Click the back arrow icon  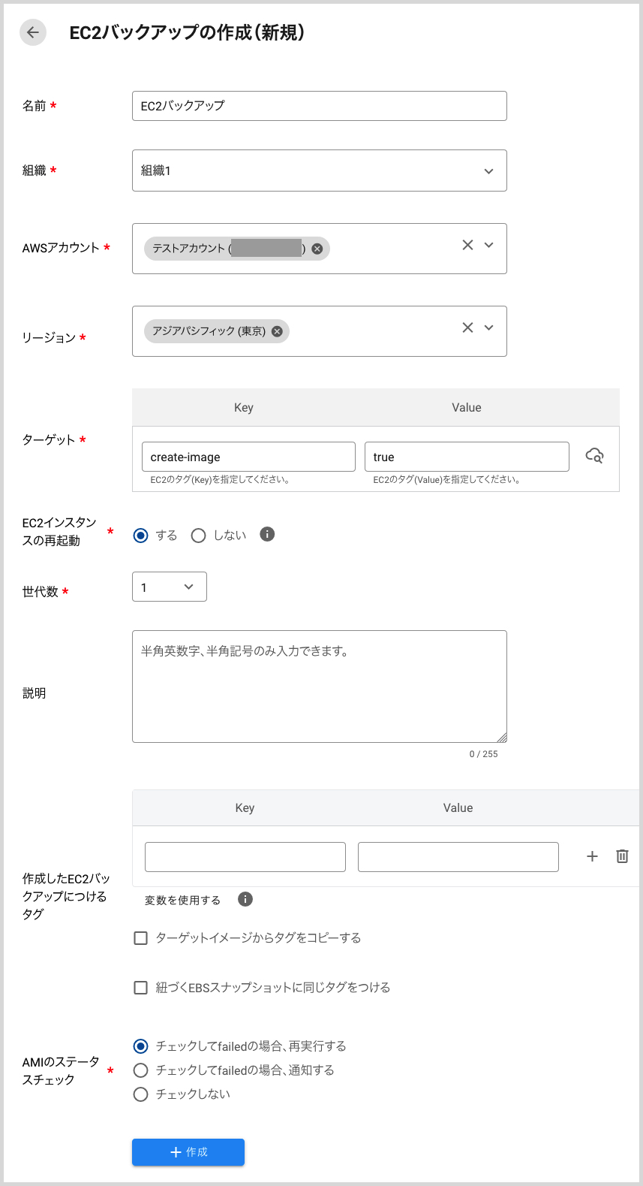33,32
